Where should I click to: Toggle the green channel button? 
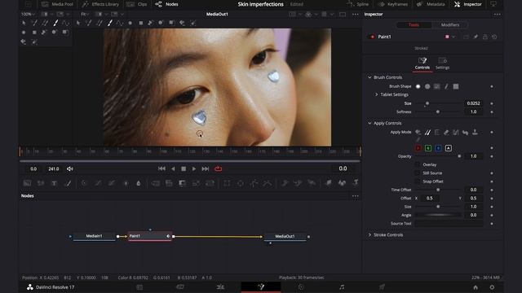(428, 148)
